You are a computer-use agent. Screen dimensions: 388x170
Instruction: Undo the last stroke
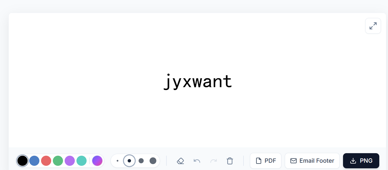click(197, 161)
